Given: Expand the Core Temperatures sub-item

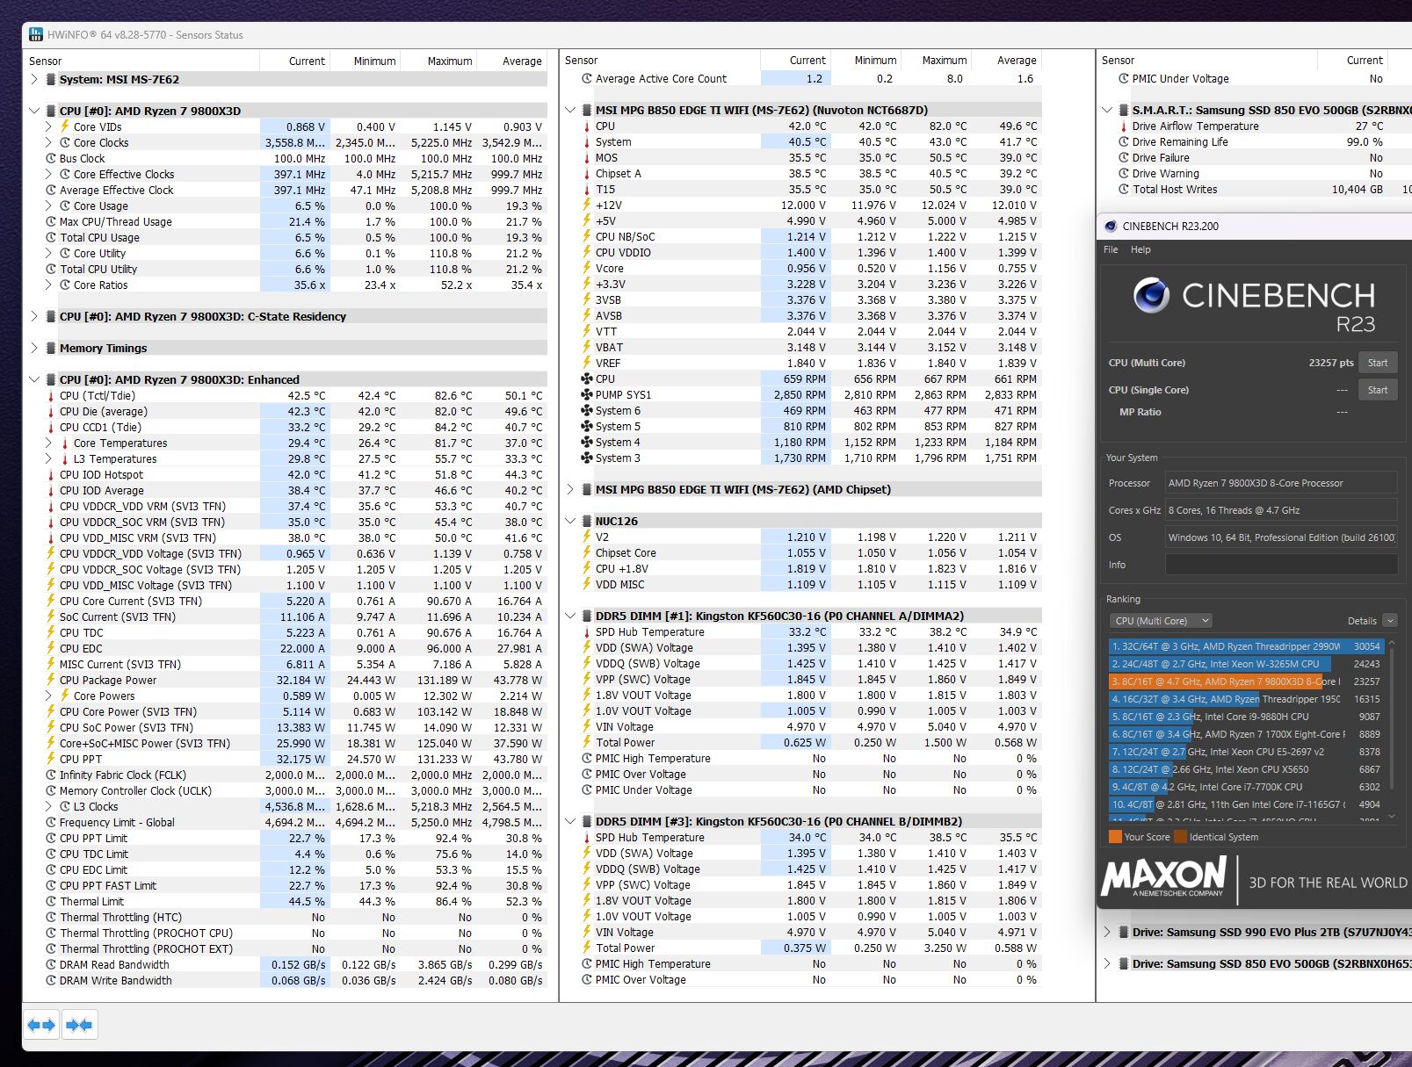Looking at the screenshot, I should click(x=49, y=443).
